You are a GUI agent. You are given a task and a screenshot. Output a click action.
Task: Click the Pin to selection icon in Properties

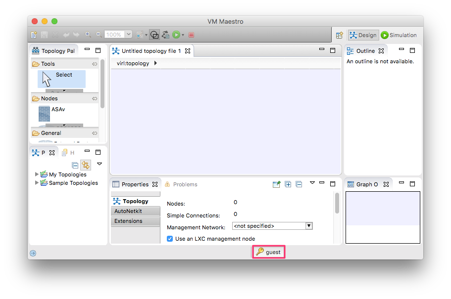point(276,184)
